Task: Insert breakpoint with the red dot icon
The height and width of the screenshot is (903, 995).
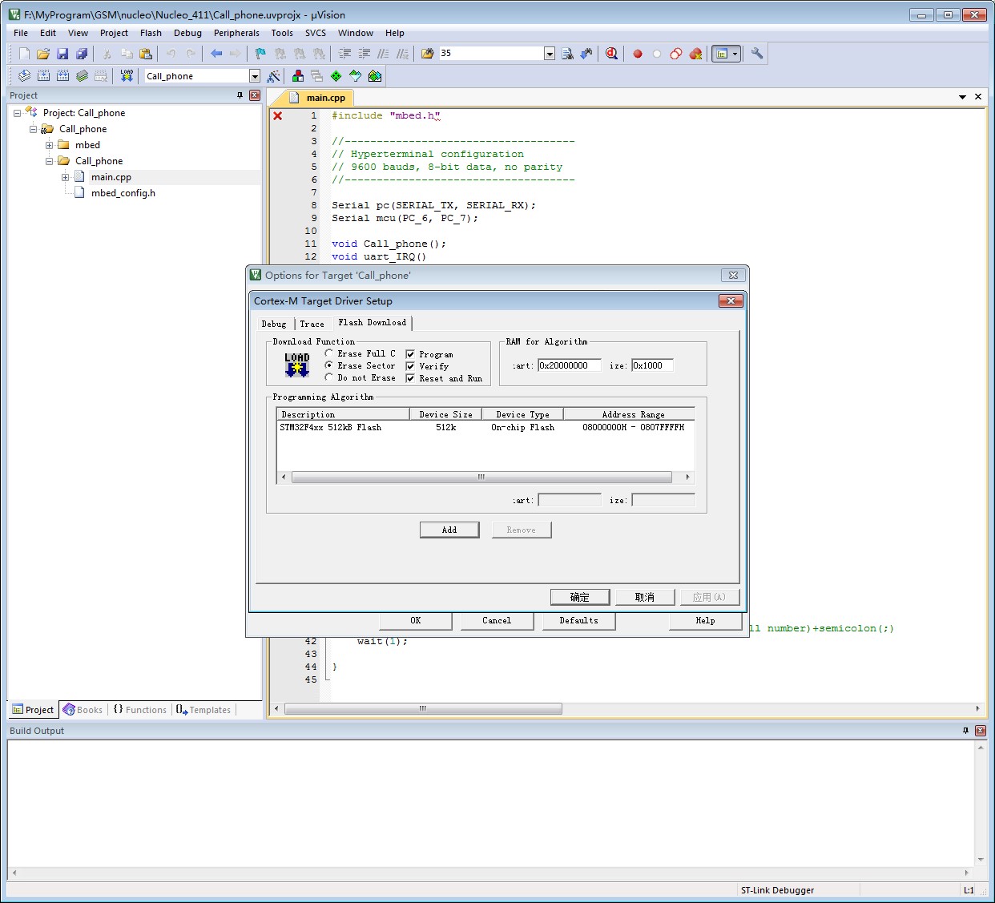Action: [x=638, y=54]
